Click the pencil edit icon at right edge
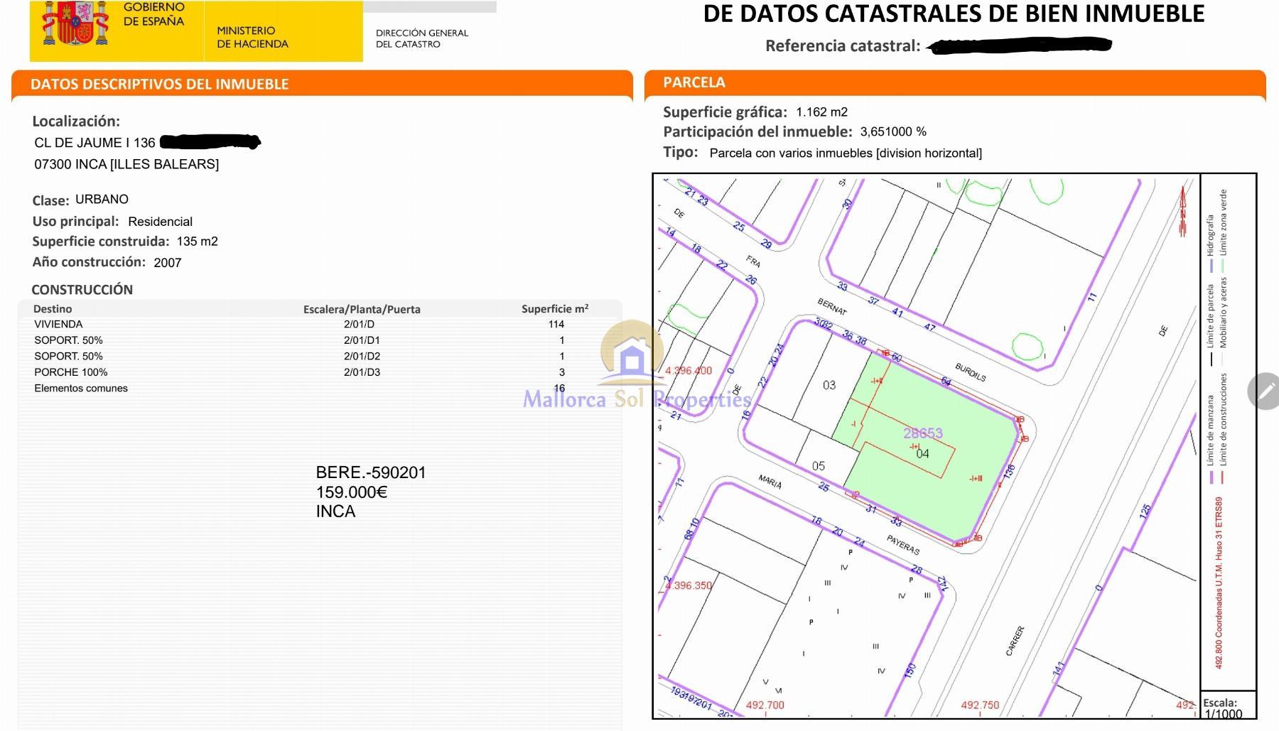The height and width of the screenshot is (731, 1279). pyautogui.click(x=1265, y=391)
